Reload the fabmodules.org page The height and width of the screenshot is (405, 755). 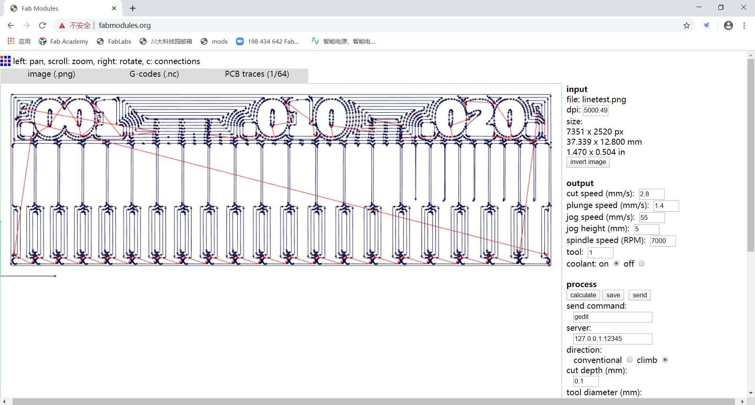click(x=42, y=26)
